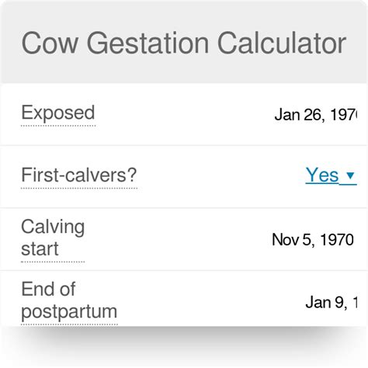Click the First-calvers? label
Screen dimensions: 368x368
tap(79, 175)
